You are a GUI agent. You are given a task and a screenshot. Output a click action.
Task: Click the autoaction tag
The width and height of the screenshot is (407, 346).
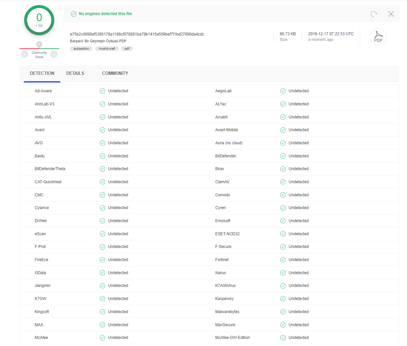(81, 49)
